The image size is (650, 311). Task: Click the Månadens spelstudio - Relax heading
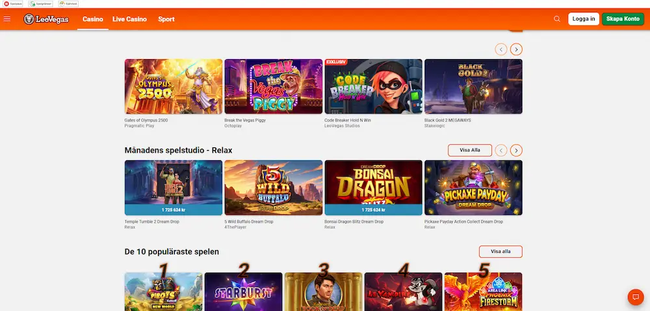178,151
